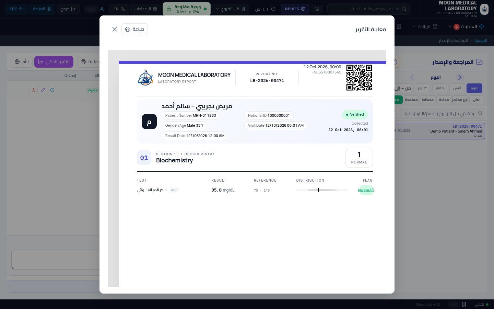The width and height of the screenshot is (494, 309).
Task: Click the Patient Number MRN-011833 chip
Action: 191,116
